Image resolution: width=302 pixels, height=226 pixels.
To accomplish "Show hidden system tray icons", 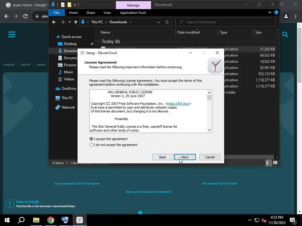I will [250, 220].
